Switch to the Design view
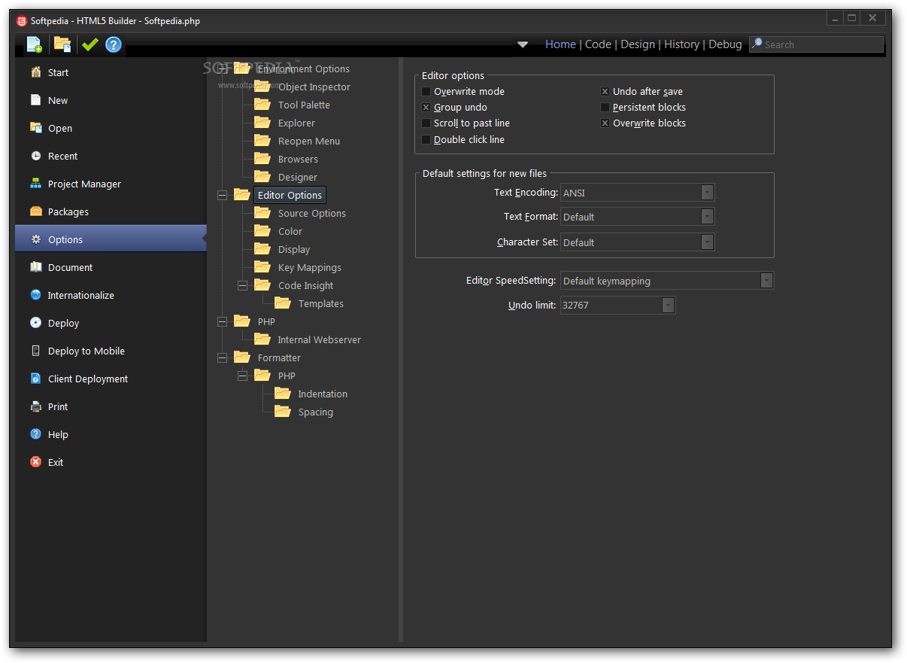 click(x=638, y=44)
